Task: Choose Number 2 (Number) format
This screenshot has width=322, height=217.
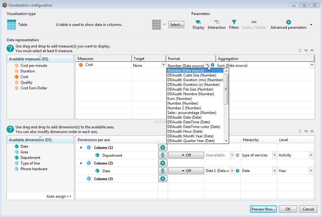Action: 195,108
